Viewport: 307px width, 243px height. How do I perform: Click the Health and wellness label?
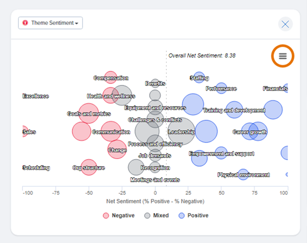pyautogui.click(x=110, y=96)
